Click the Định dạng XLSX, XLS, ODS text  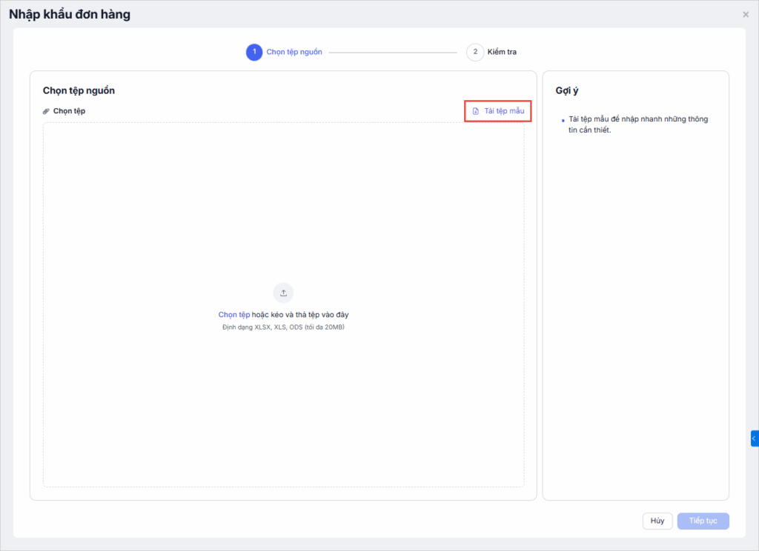pos(283,327)
